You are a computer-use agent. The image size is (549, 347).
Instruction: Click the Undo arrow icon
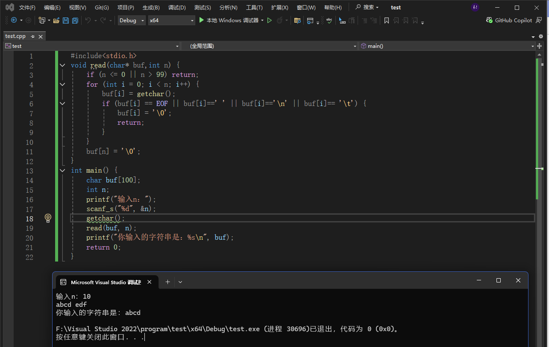(x=88, y=20)
